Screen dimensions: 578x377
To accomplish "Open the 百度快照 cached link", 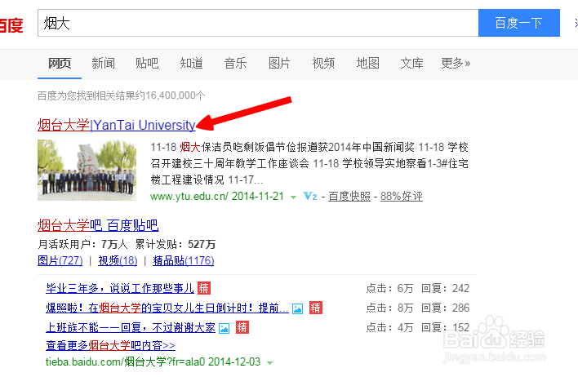I will tap(349, 196).
